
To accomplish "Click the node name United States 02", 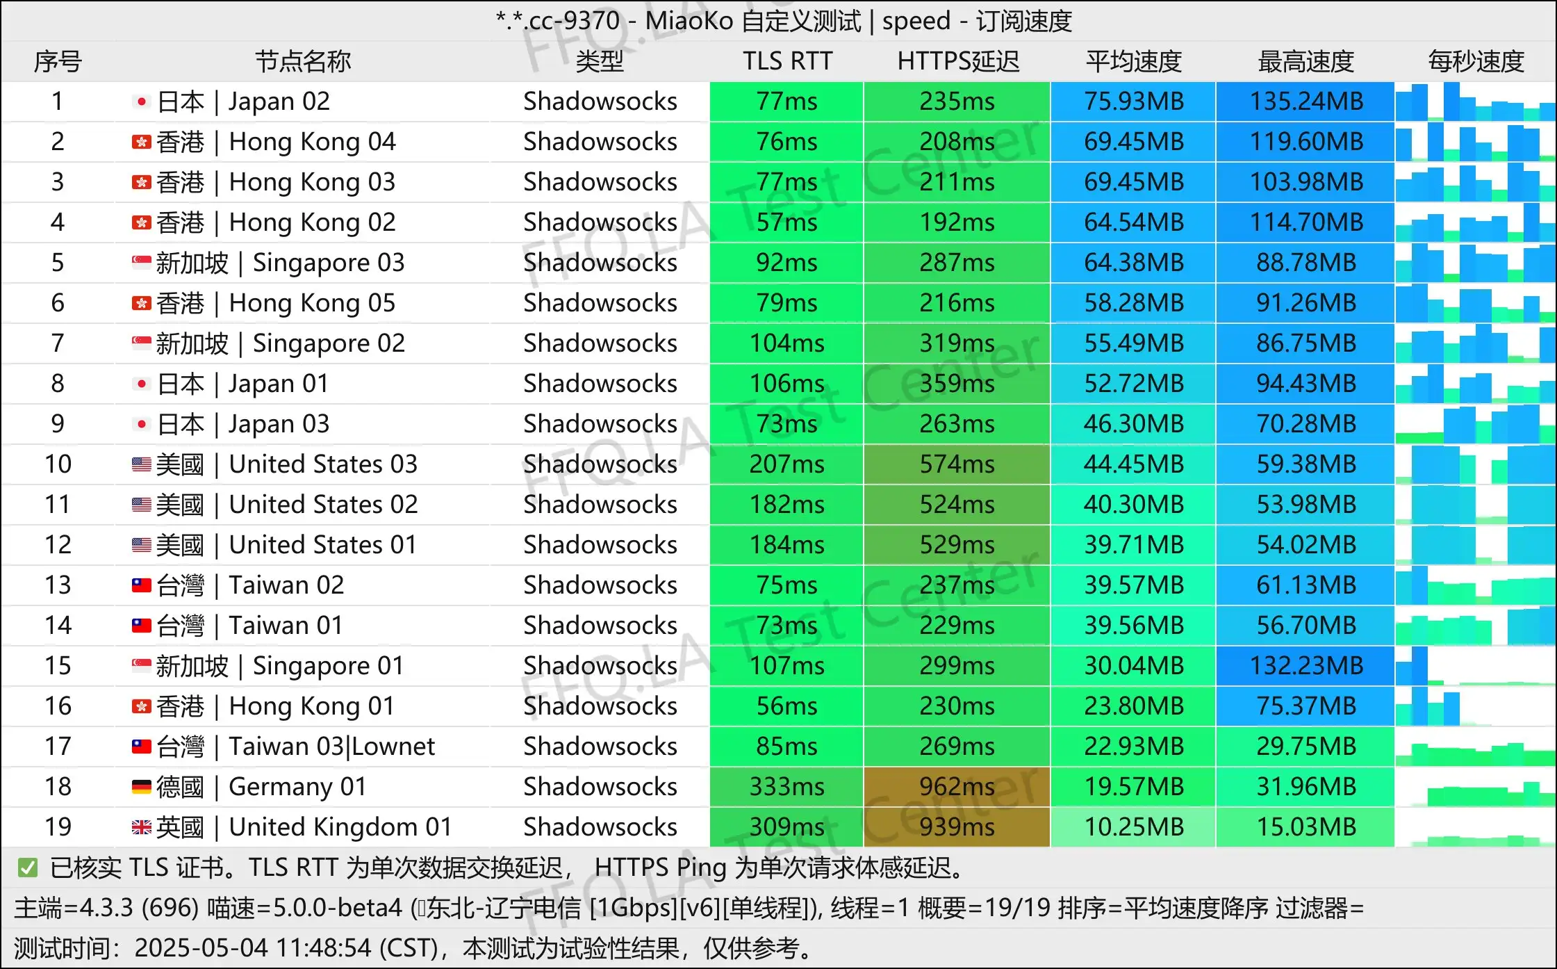I will click(x=287, y=505).
